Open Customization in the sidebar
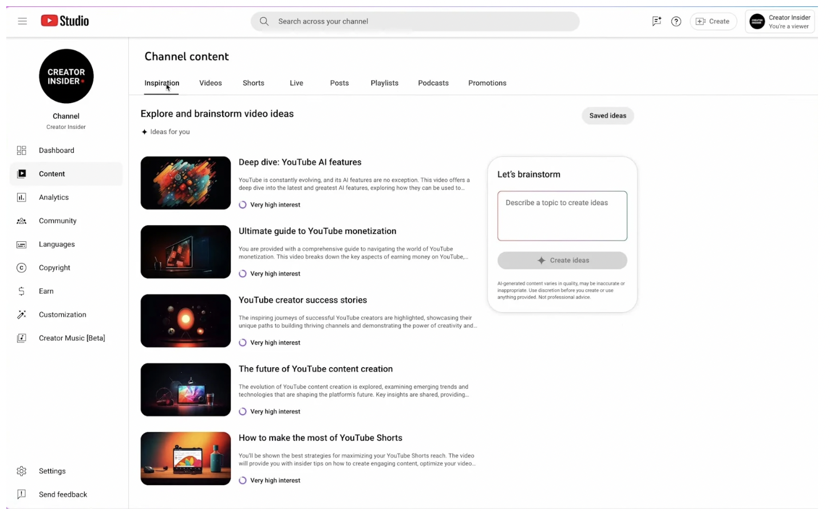 click(66, 315)
